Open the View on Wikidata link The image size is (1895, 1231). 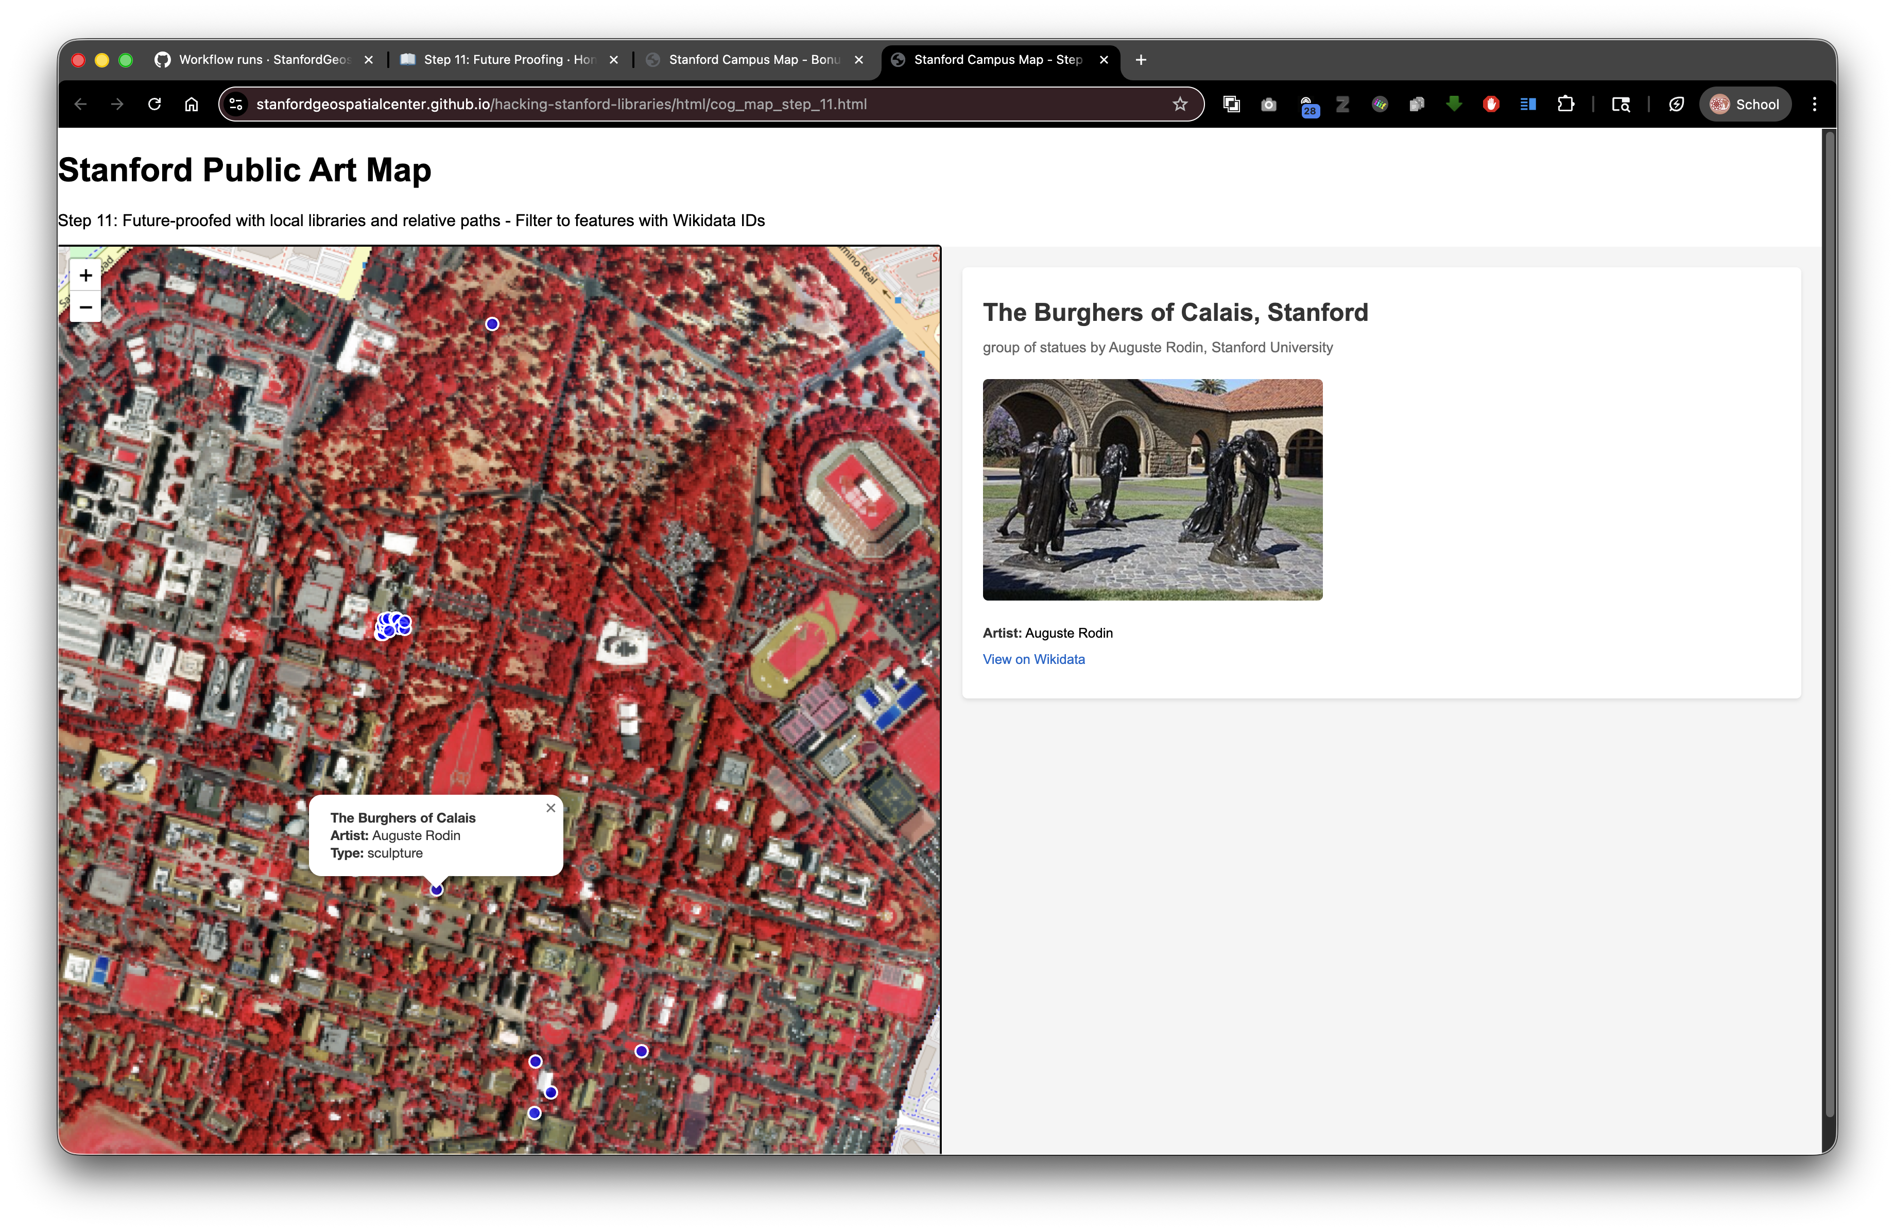click(x=1033, y=659)
